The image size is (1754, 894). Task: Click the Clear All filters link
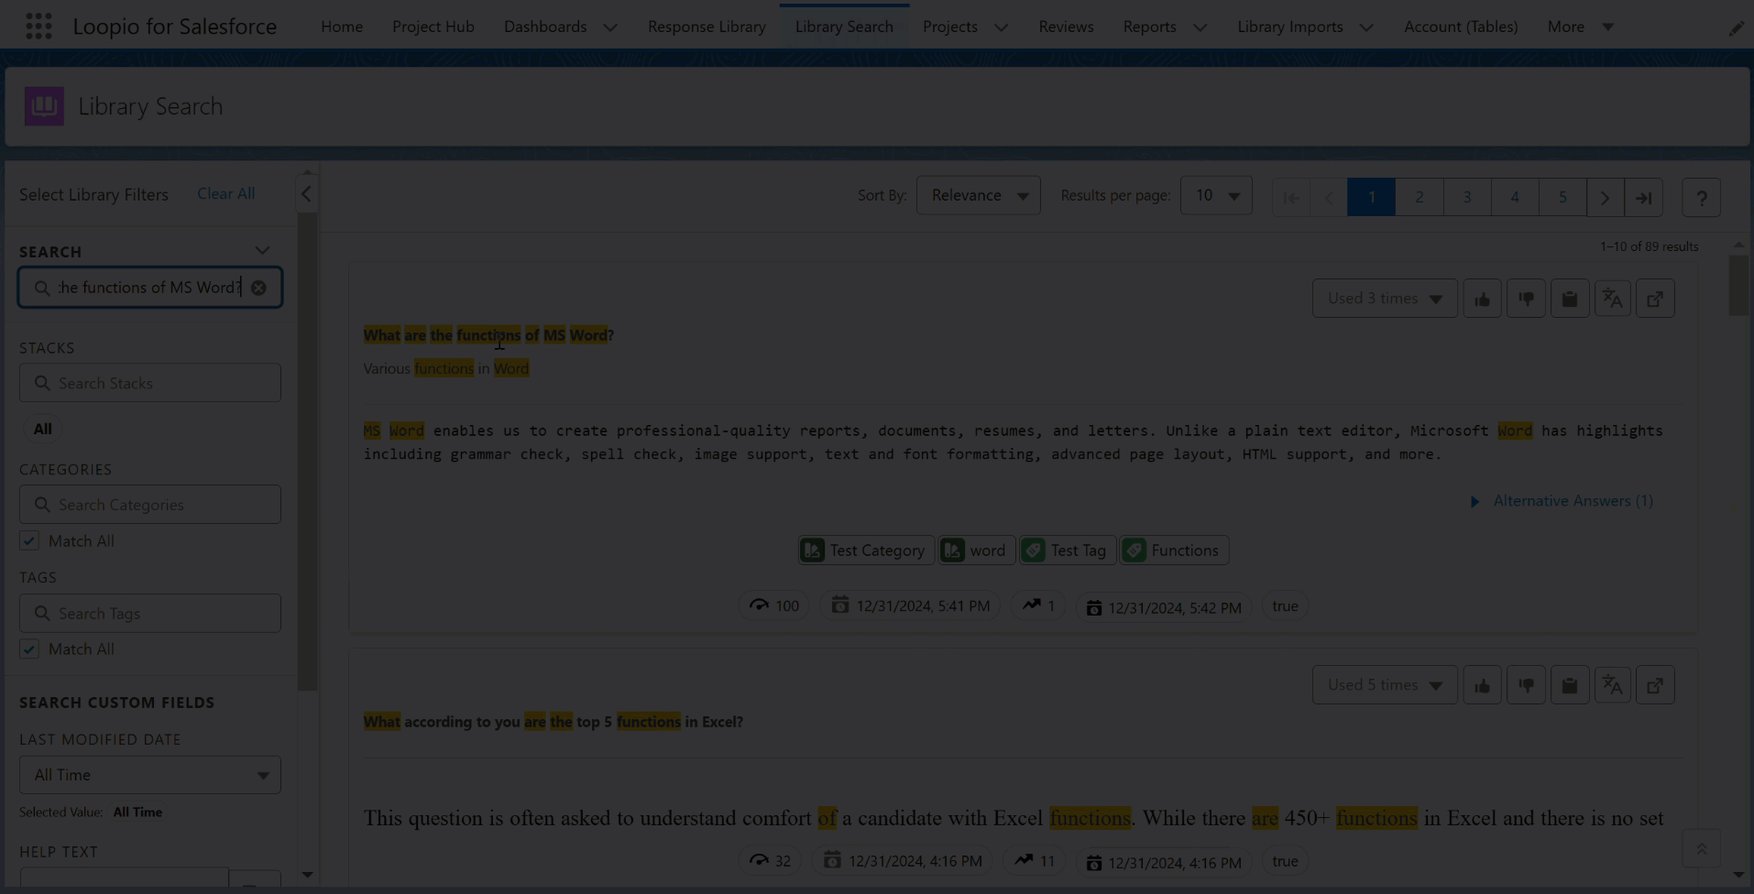point(226,193)
